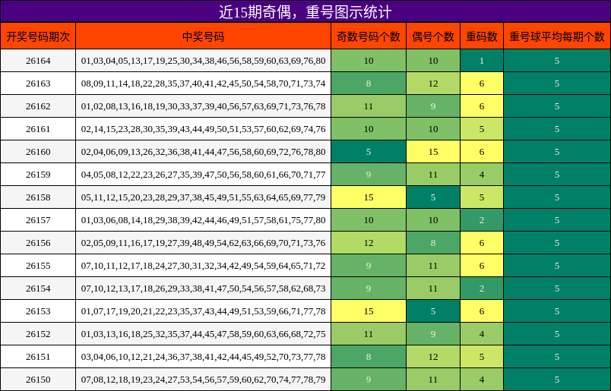Click even count 8 in row 26156
This screenshot has width=611, height=391.
pyautogui.click(x=433, y=243)
